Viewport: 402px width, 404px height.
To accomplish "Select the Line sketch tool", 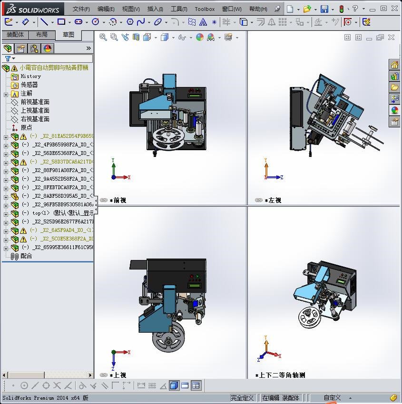I will (x=44, y=22).
